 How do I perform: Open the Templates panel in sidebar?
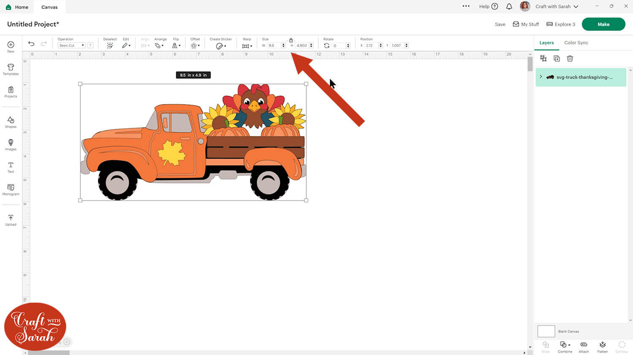point(11,70)
